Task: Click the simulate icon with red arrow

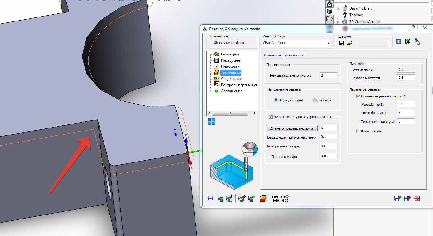Action: [242, 198]
